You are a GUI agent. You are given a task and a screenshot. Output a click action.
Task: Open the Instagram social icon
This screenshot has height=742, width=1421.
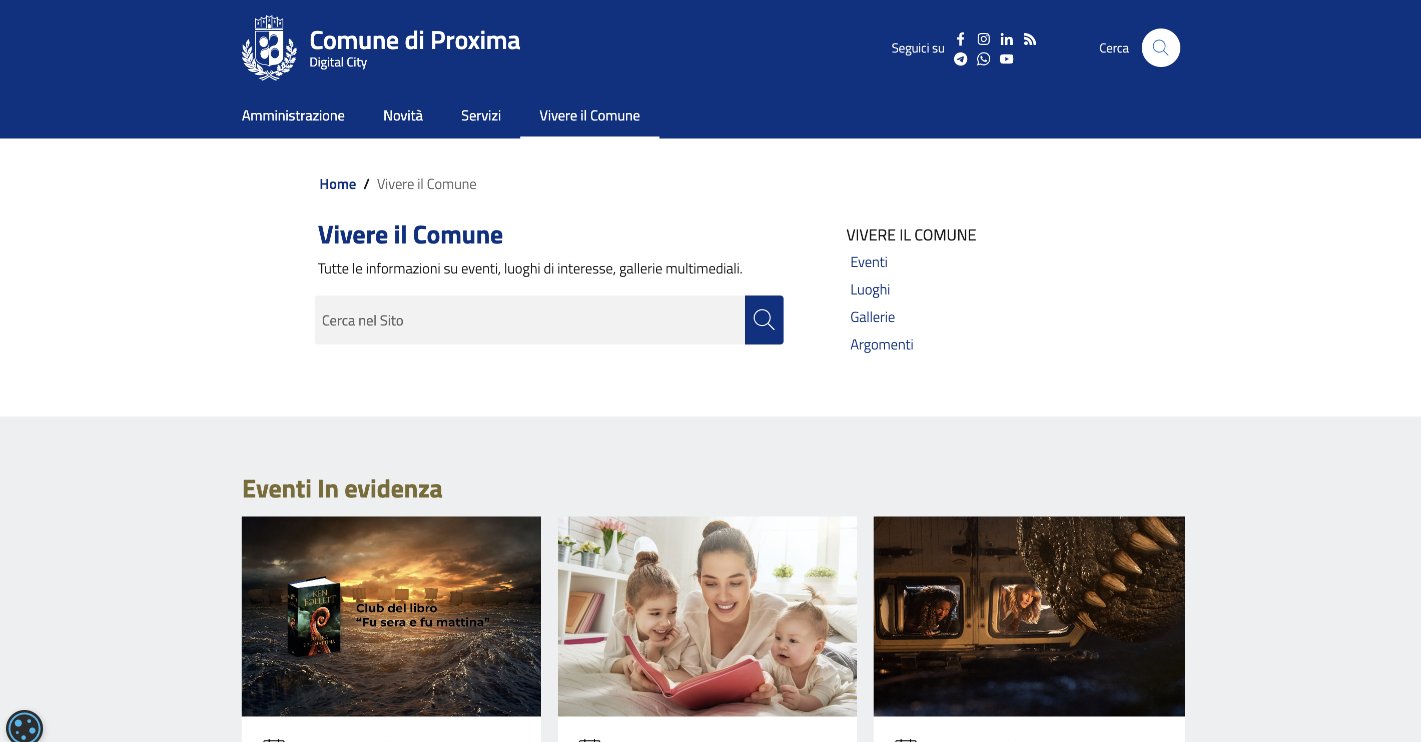tap(983, 39)
